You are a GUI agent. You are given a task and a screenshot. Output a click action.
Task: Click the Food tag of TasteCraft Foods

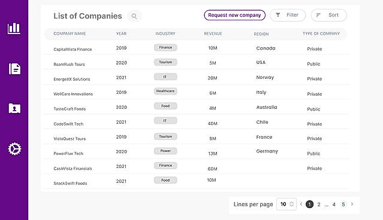tap(165, 106)
